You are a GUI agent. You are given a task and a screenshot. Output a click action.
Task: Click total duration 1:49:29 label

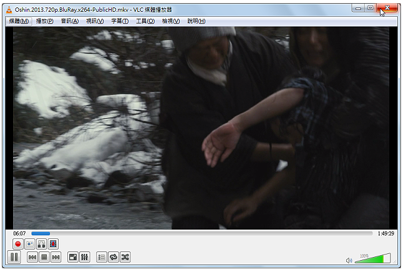click(x=386, y=234)
